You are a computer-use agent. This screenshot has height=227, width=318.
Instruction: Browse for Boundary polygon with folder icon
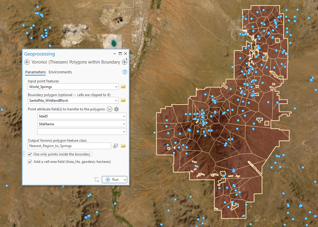point(123,100)
